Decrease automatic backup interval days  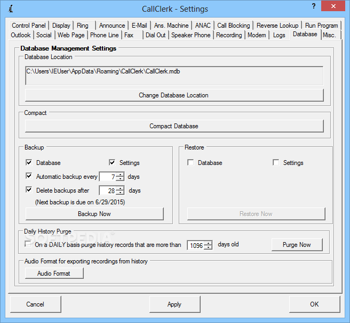[121, 179]
